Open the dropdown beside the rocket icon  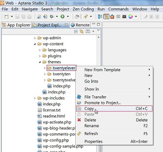pyautogui.click(x=91, y=16)
